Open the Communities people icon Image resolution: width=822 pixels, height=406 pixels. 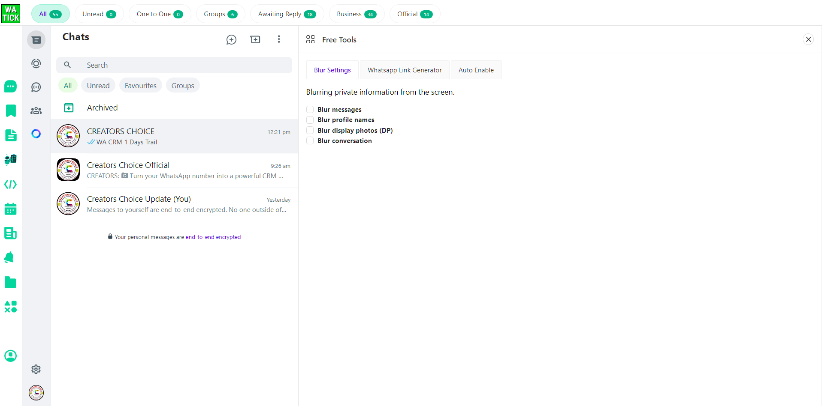coord(36,110)
